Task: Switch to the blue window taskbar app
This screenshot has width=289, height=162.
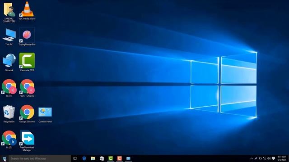Action: tap(128, 158)
